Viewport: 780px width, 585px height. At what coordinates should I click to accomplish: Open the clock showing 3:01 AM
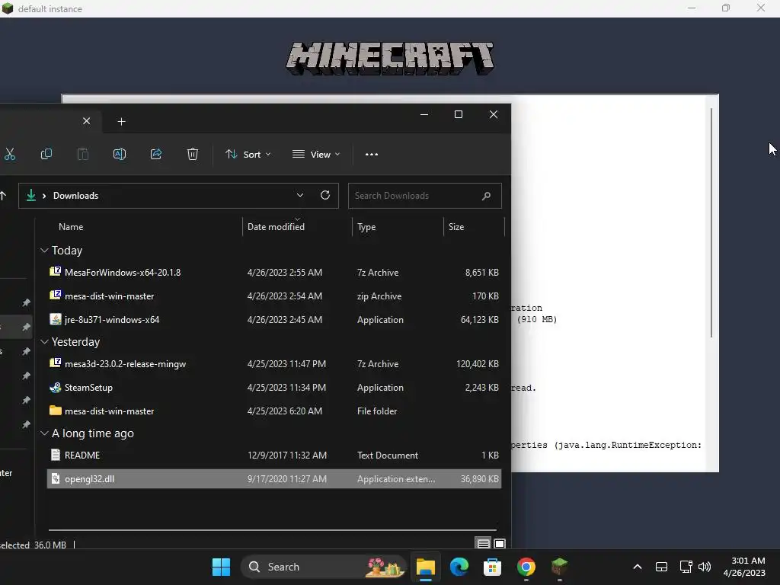(x=743, y=567)
